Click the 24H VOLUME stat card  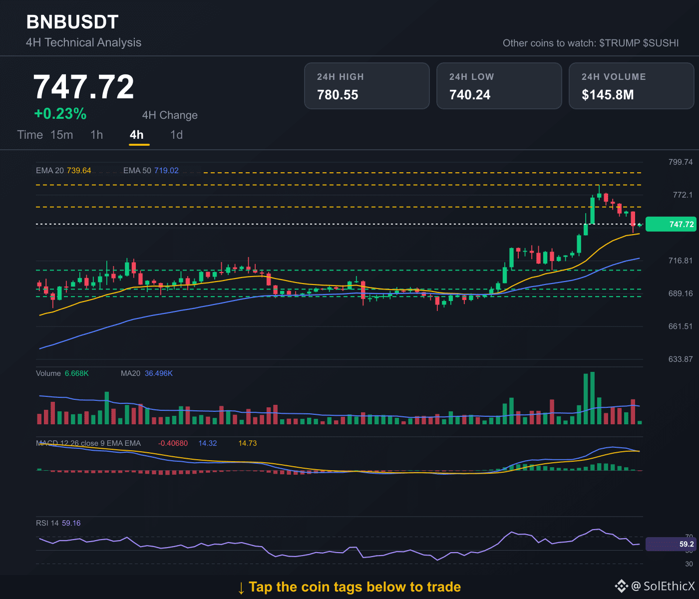[632, 86]
